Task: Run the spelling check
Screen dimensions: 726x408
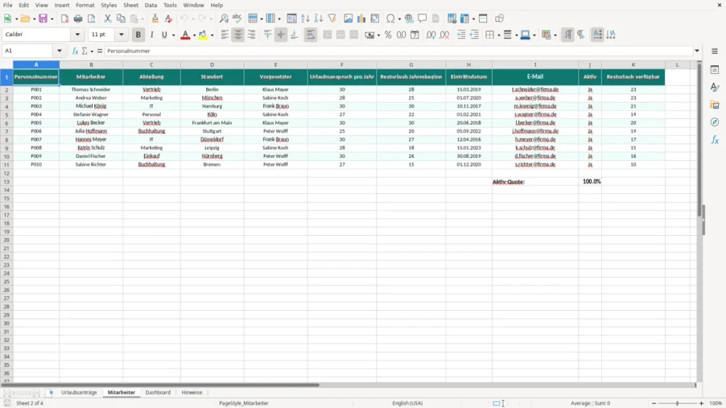Action: click(237, 18)
